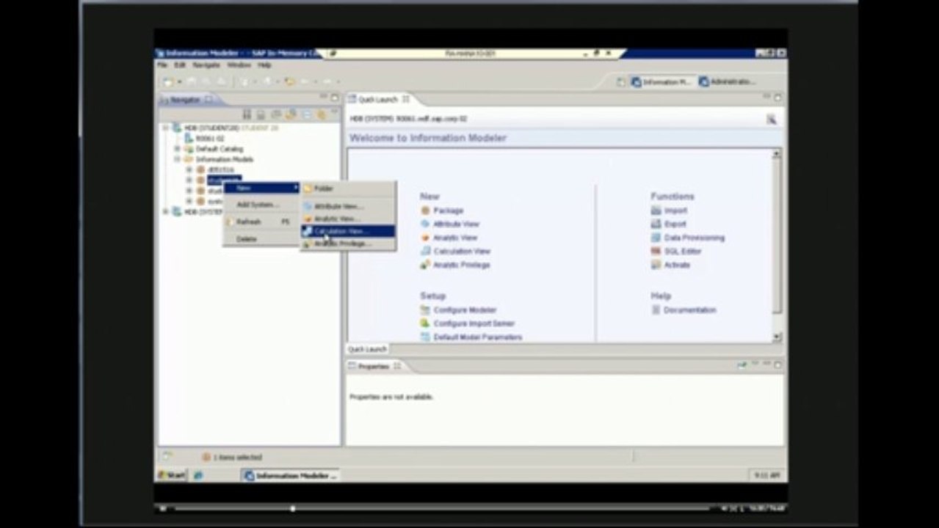Click the Analytic View link in Quick Launch
Viewport: 939px width, 528px height.
pyautogui.click(x=455, y=238)
